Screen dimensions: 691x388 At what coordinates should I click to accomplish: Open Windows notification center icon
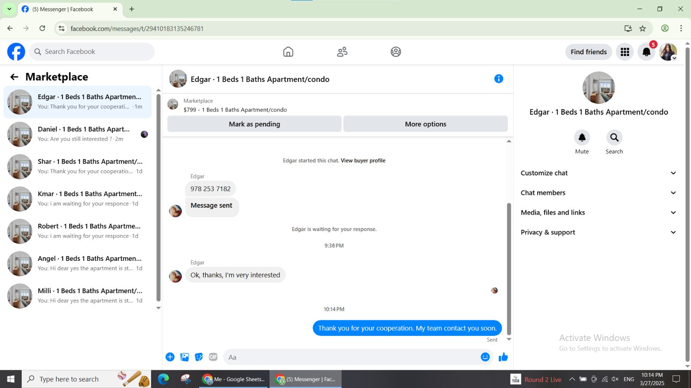click(x=676, y=379)
